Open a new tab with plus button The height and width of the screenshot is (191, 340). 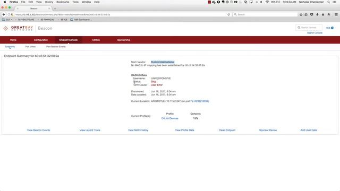(55, 8)
